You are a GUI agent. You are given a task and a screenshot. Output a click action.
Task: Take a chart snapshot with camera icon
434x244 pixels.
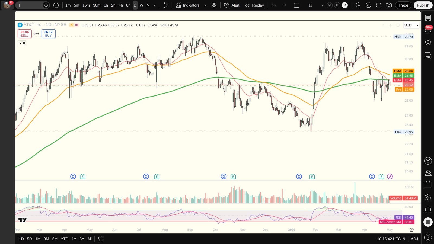tap(389, 5)
